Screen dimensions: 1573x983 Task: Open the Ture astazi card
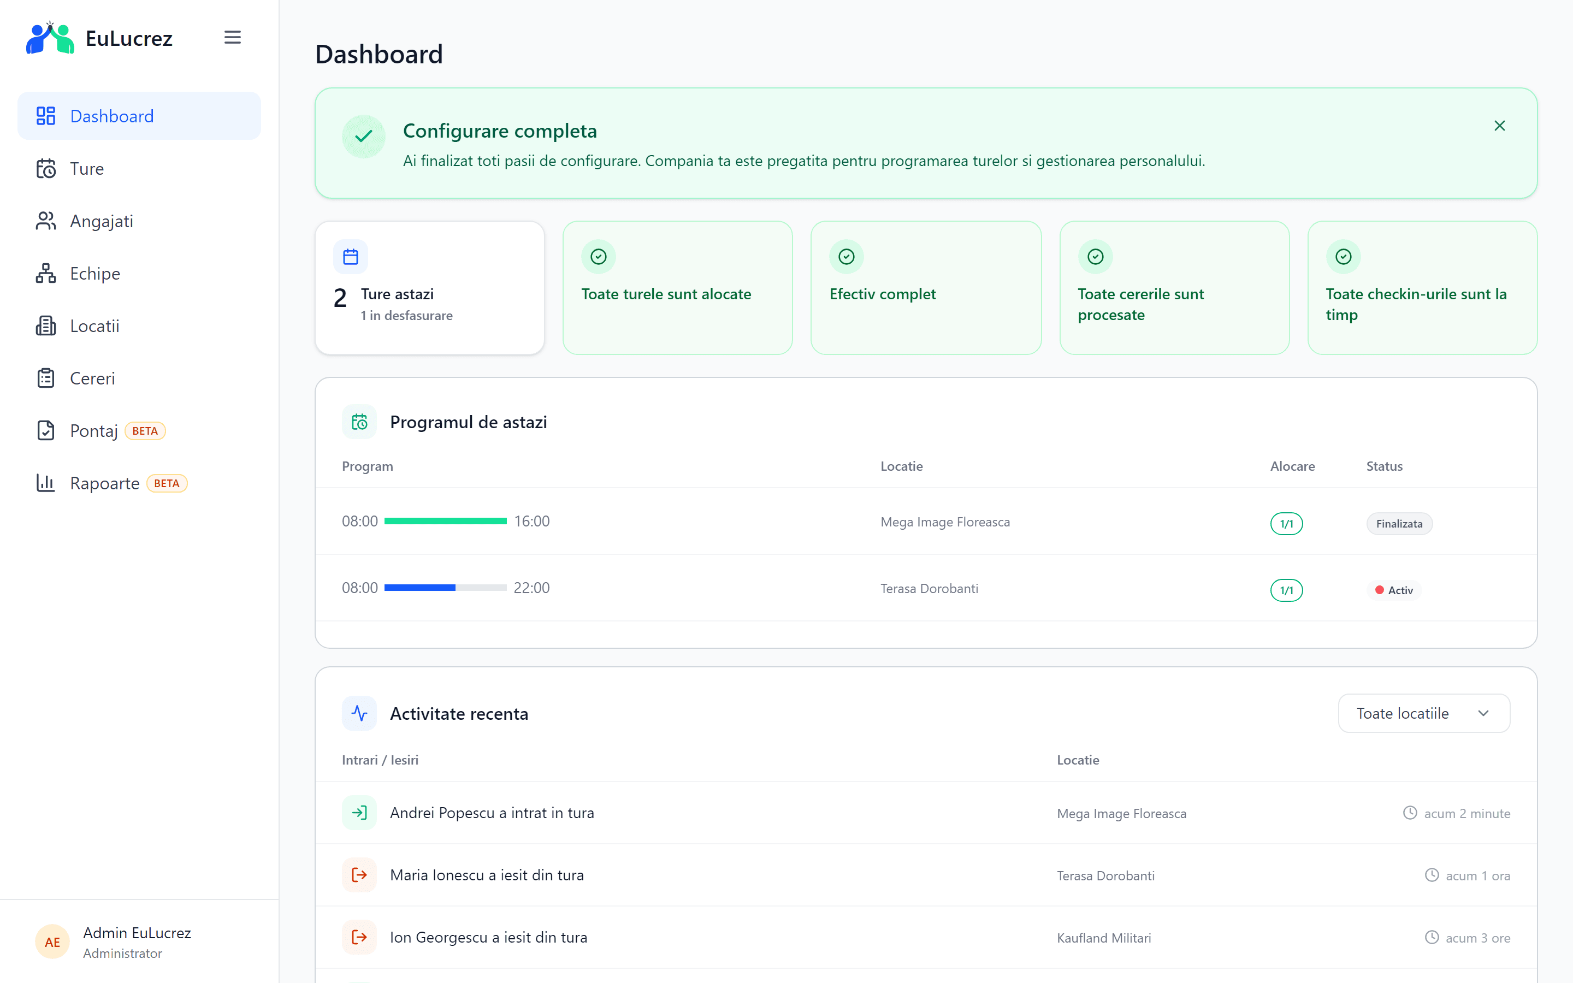pyautogui.click(x=430, y=288)
